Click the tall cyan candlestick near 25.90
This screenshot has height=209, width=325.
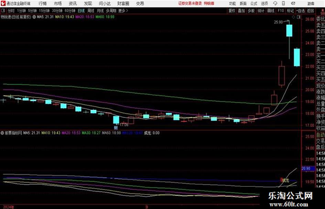[289, 31]
